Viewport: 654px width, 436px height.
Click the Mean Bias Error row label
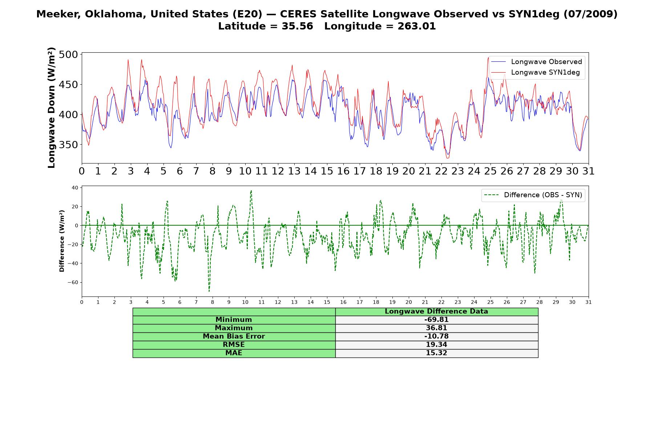coord(234,336)
